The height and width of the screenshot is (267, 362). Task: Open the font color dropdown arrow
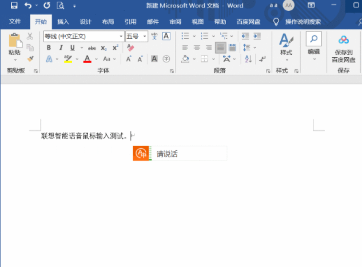(96, 59)
